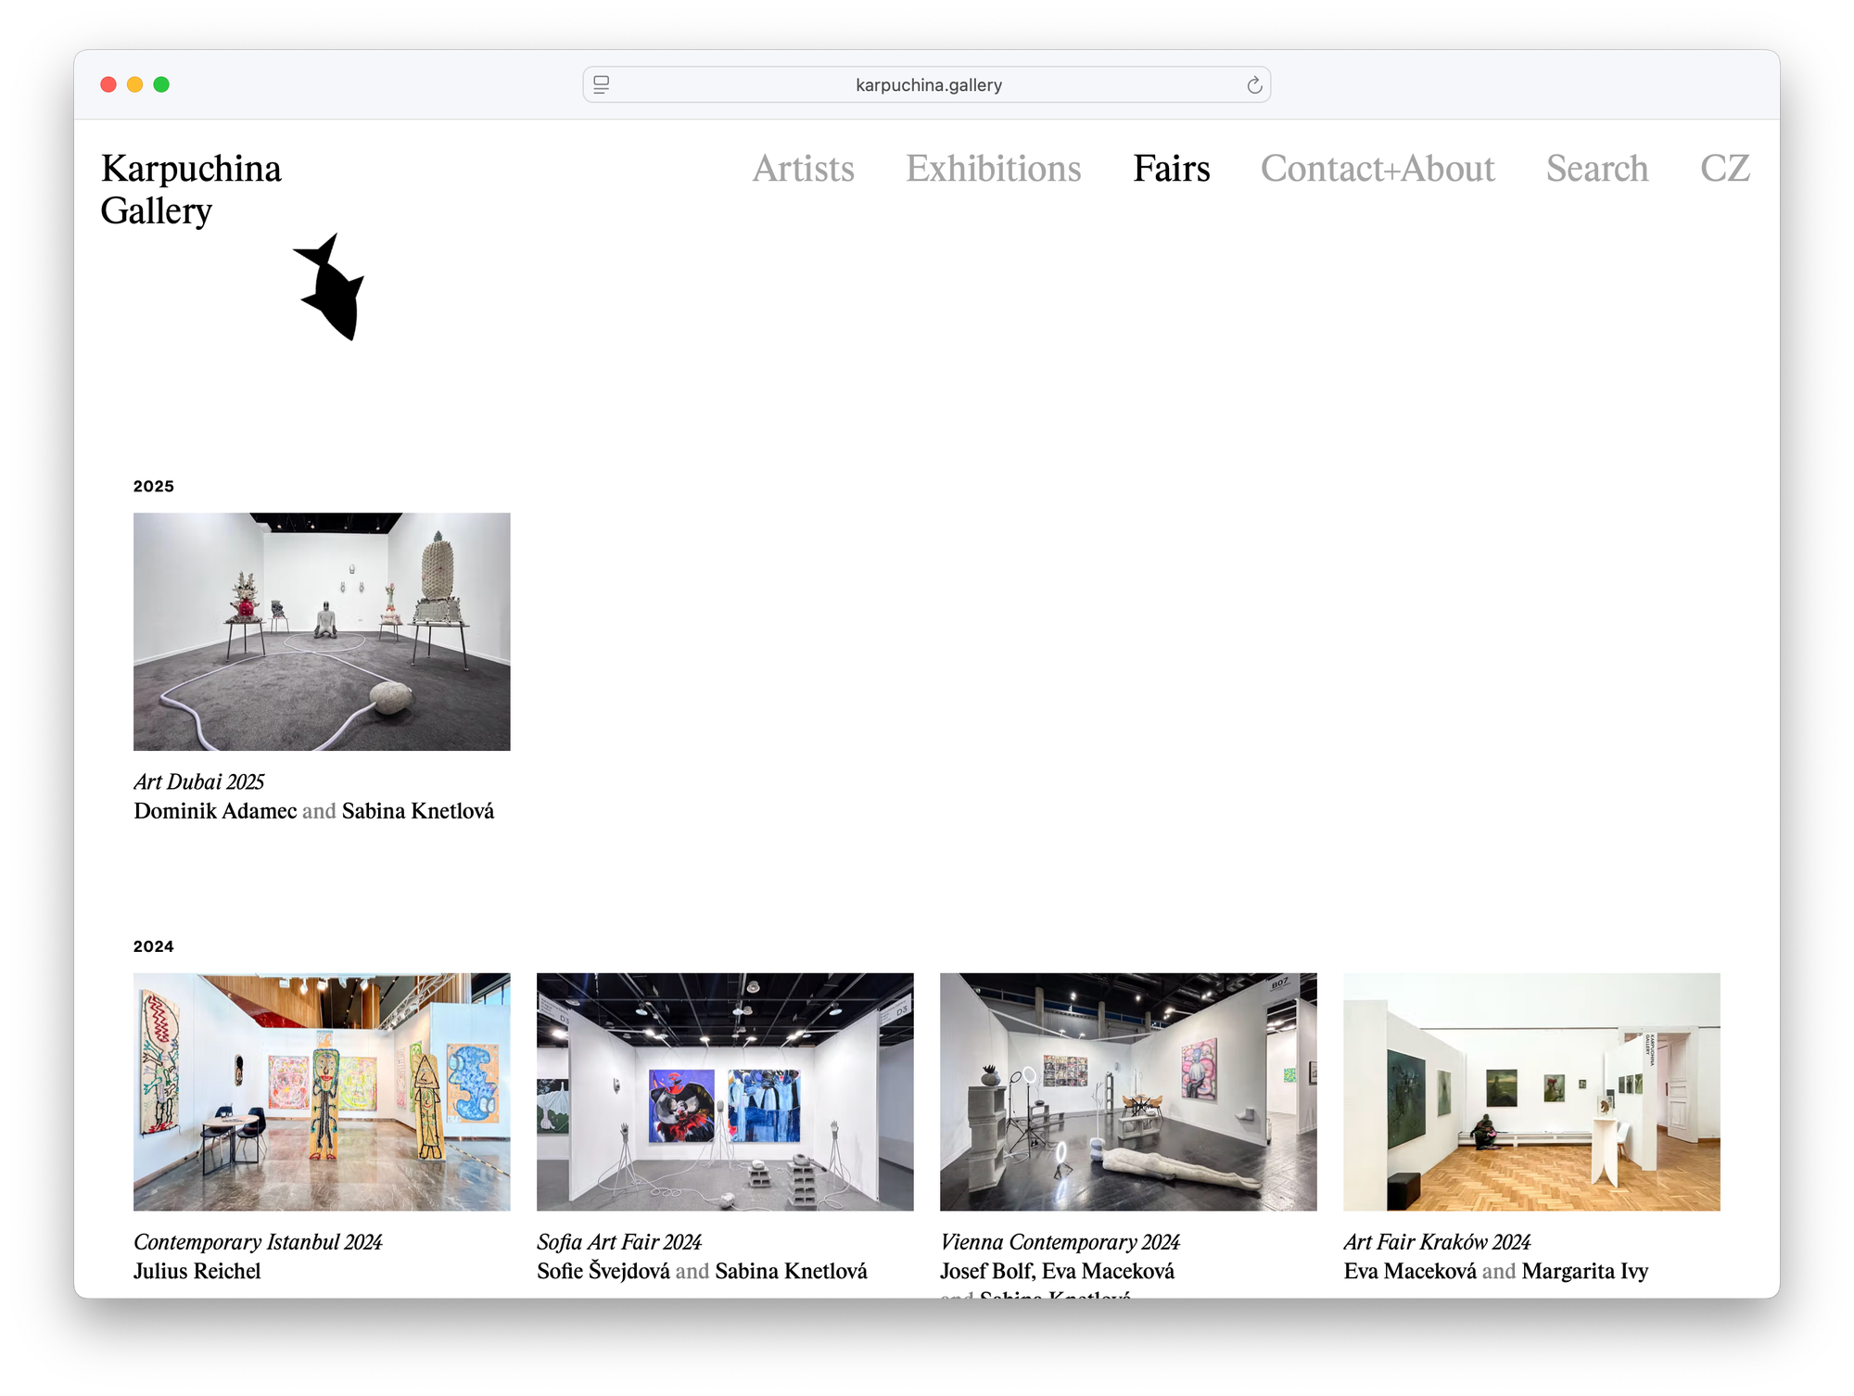Go to the Exhibitions page
Image resolution: width=1854 pixels, height=1396 pixels.
point(993,169)
